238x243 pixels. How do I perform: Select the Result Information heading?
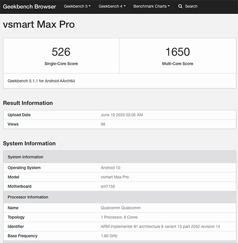coord(28,103)
